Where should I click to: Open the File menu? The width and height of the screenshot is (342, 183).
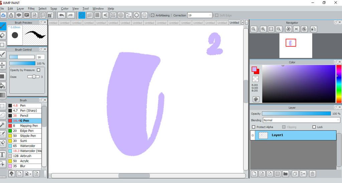[2, 8]
